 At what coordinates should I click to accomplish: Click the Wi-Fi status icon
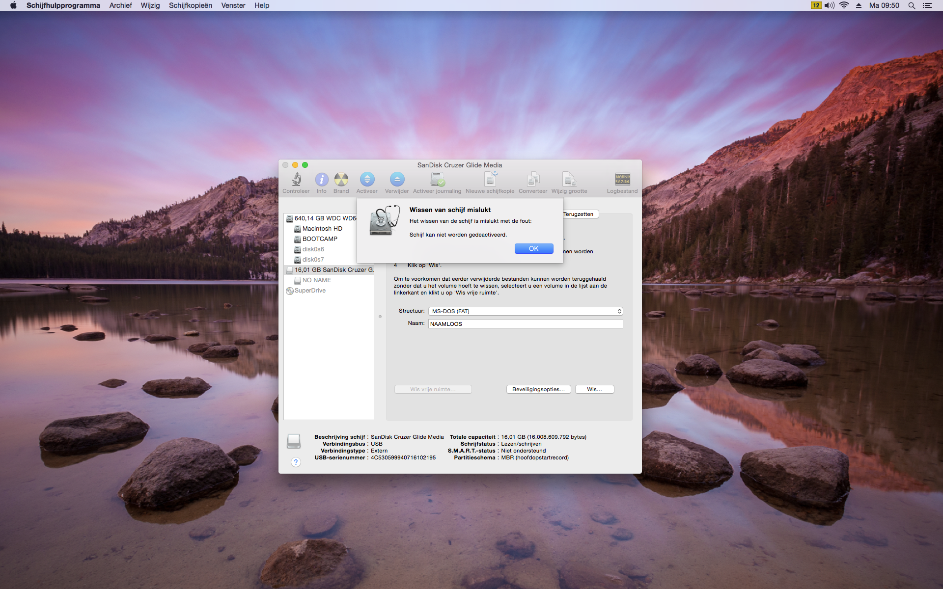[844, 5]
